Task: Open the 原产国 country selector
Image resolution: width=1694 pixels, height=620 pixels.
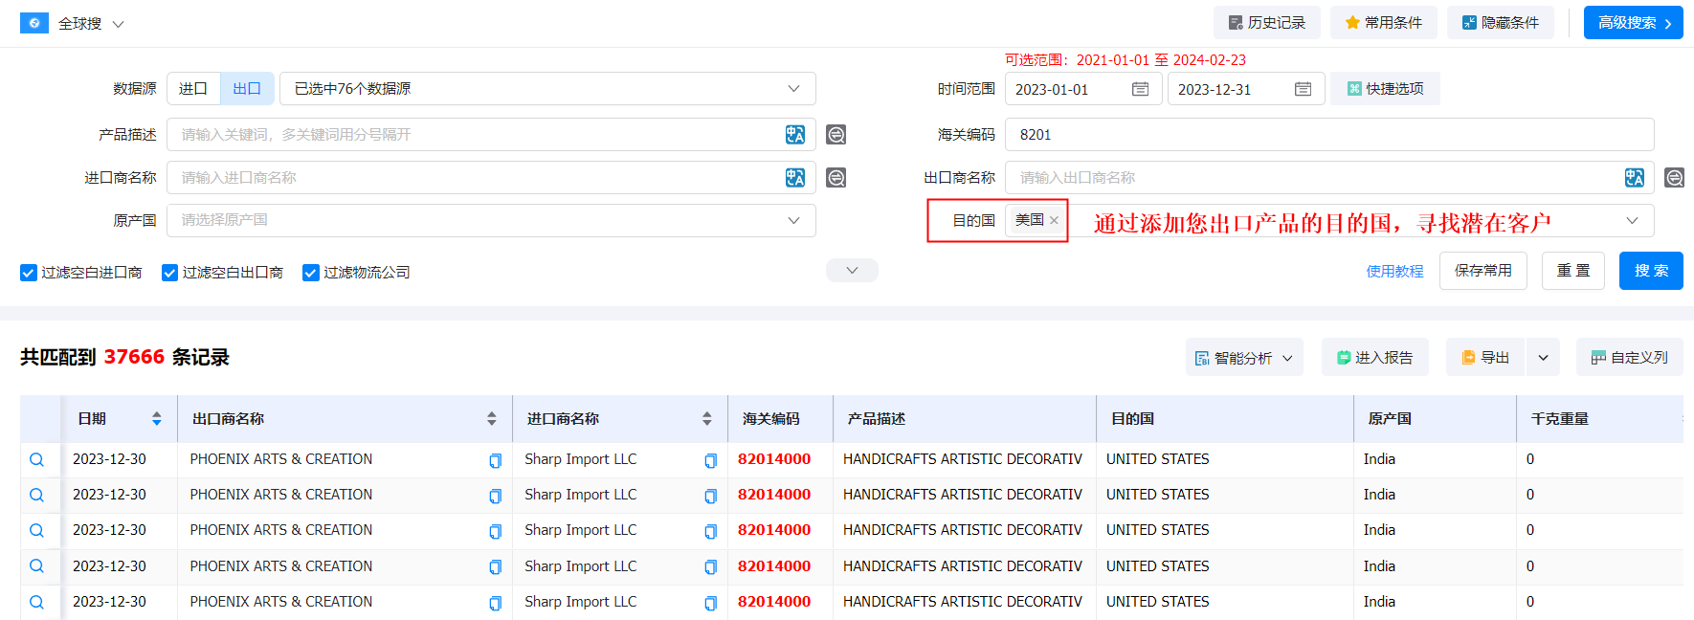Action: coord(490,220)
